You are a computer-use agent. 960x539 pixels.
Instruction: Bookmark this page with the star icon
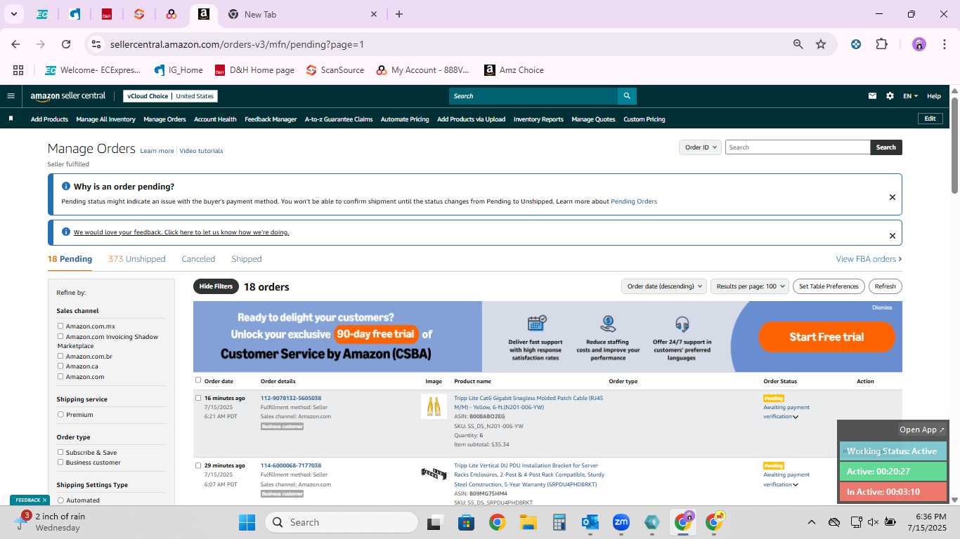click(x=821, y=44)
